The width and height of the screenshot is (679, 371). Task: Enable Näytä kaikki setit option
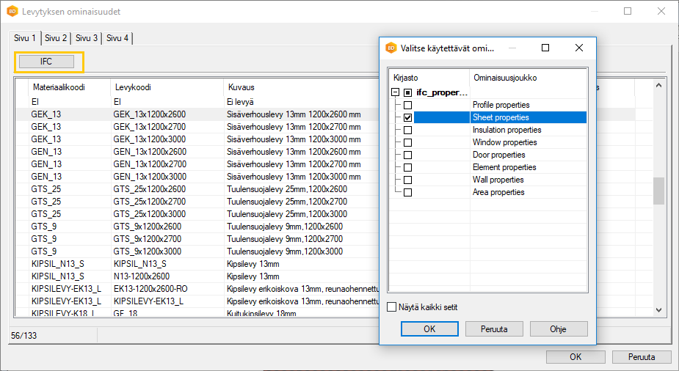392,307
